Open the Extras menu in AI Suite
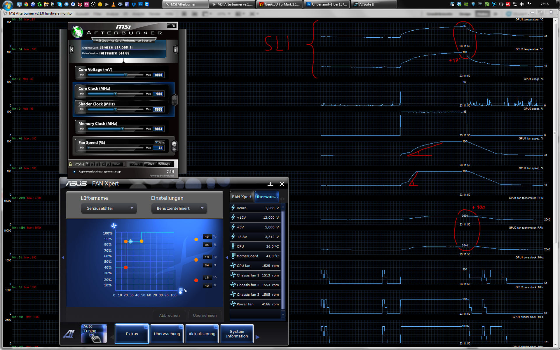The width and height of the screenshot is (560, 350). [132, 334]
